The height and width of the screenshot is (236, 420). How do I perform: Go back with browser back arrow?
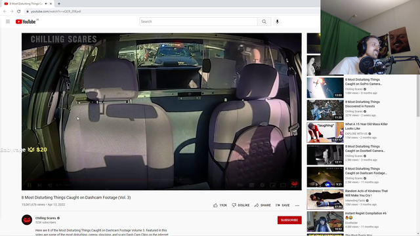pos(5,11)
